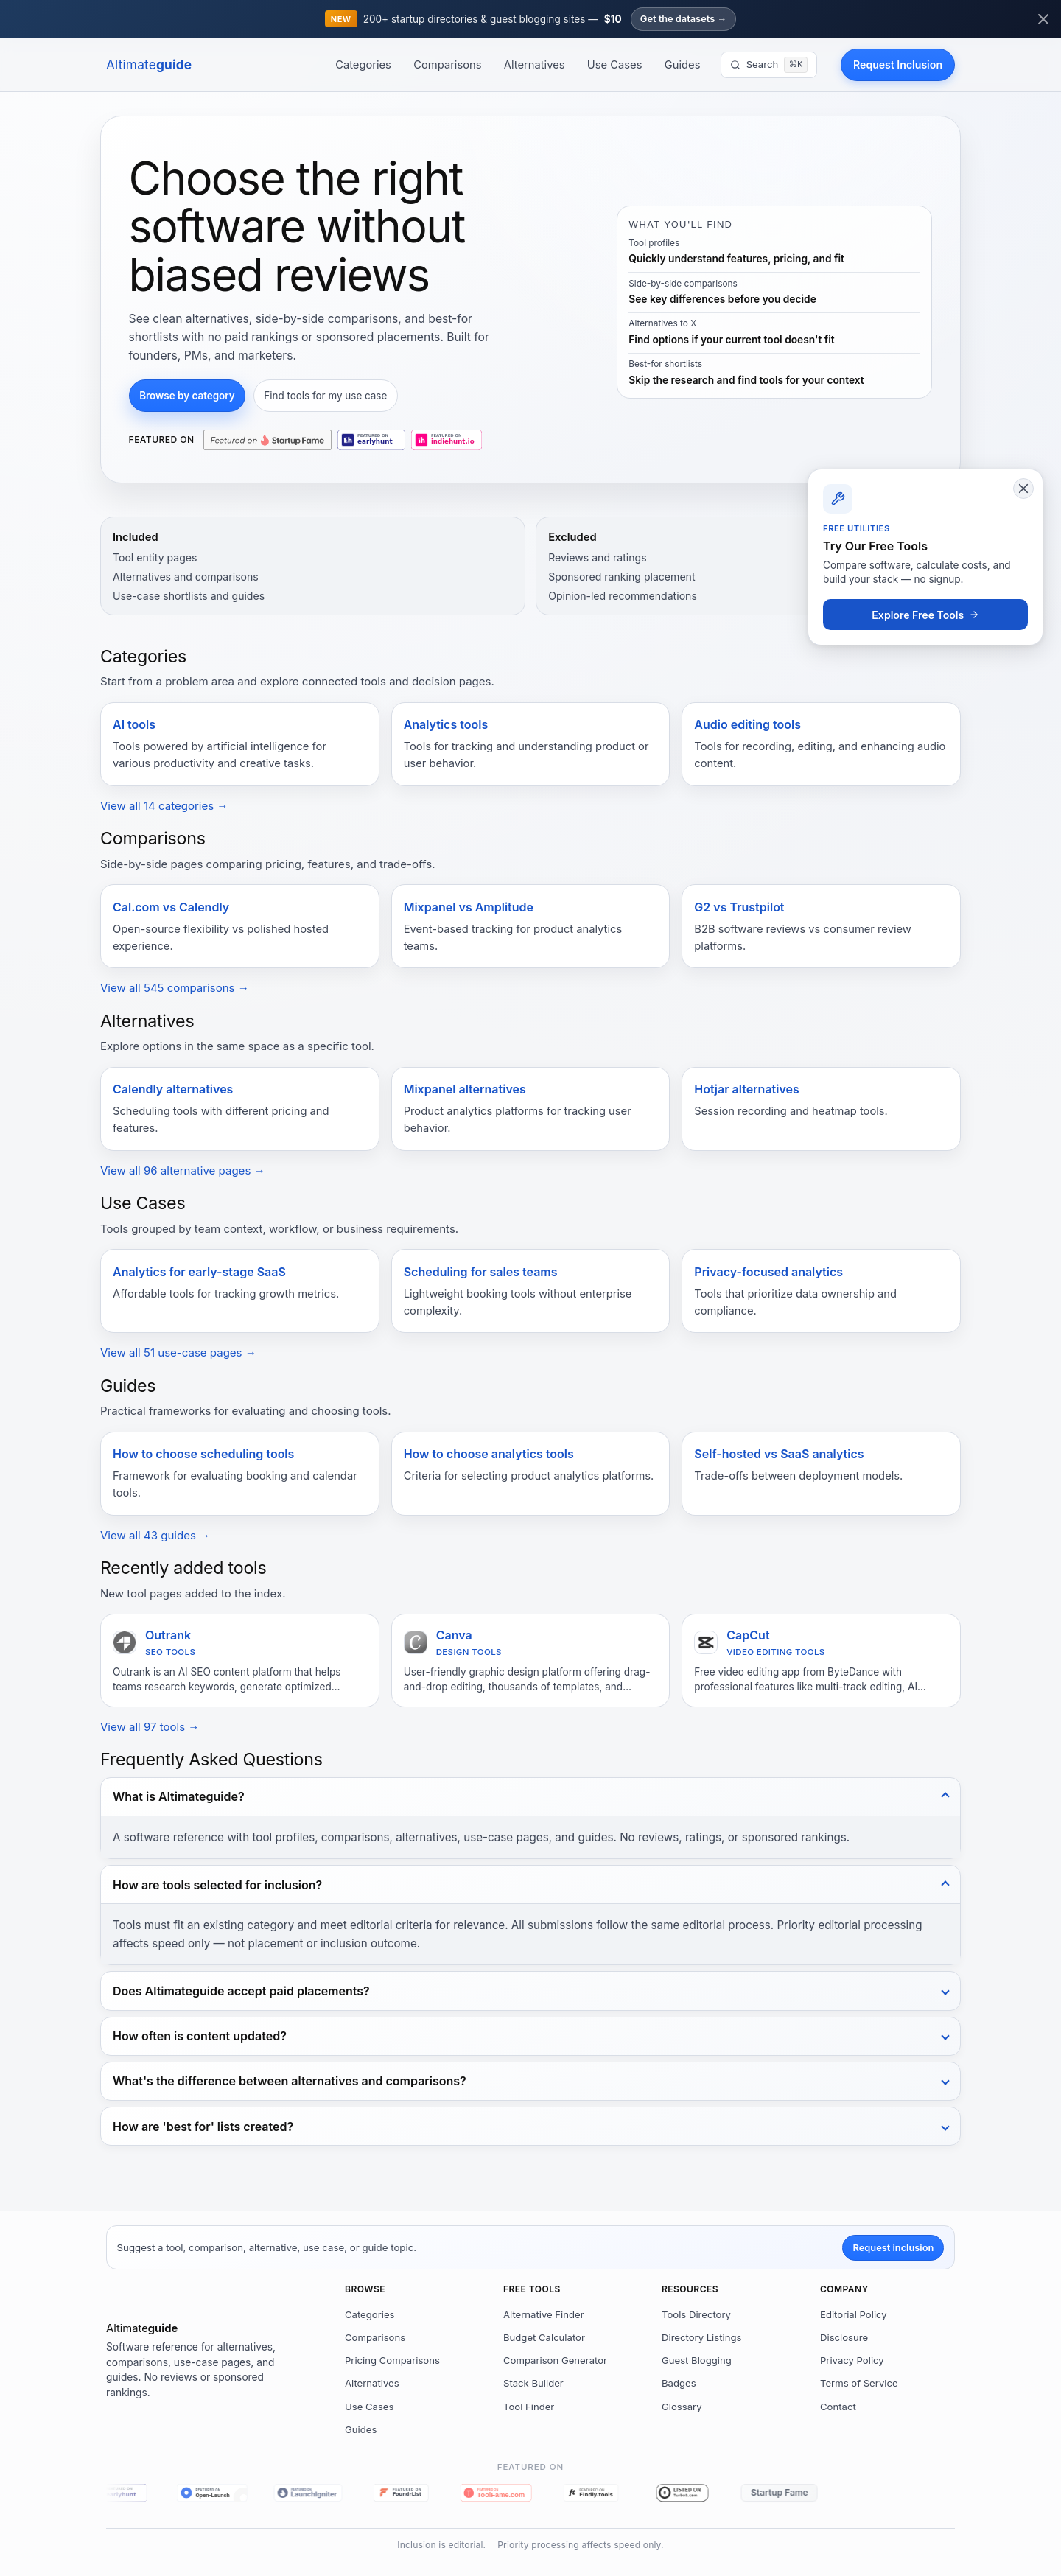The width and height of the screenshot is (1061, 2576).
Task: Open the earlyhunt badge in hero
Action: (371, 440)
